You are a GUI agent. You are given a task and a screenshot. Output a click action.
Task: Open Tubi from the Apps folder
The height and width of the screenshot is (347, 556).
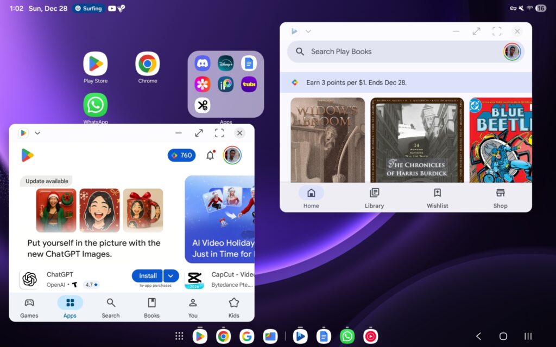pyautogui.click(x=249, y=84)
